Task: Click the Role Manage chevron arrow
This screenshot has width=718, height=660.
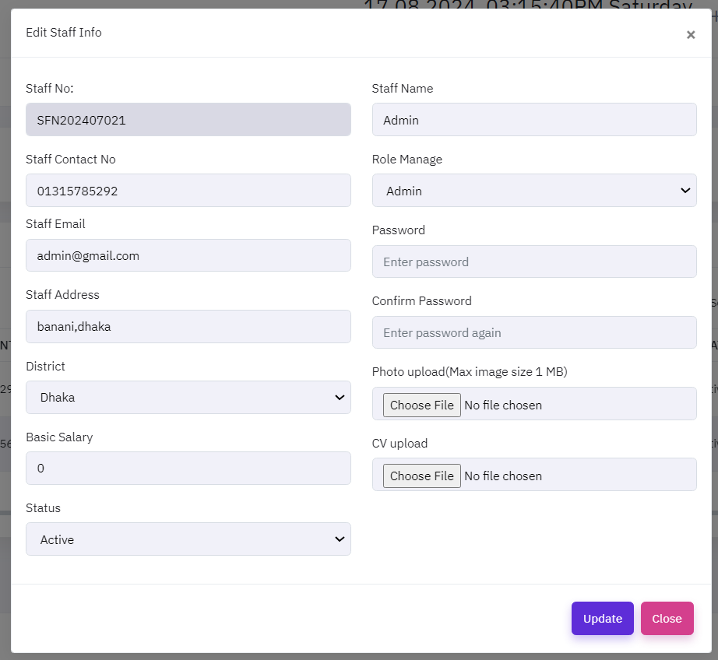Action: click(x=685, y=191)
